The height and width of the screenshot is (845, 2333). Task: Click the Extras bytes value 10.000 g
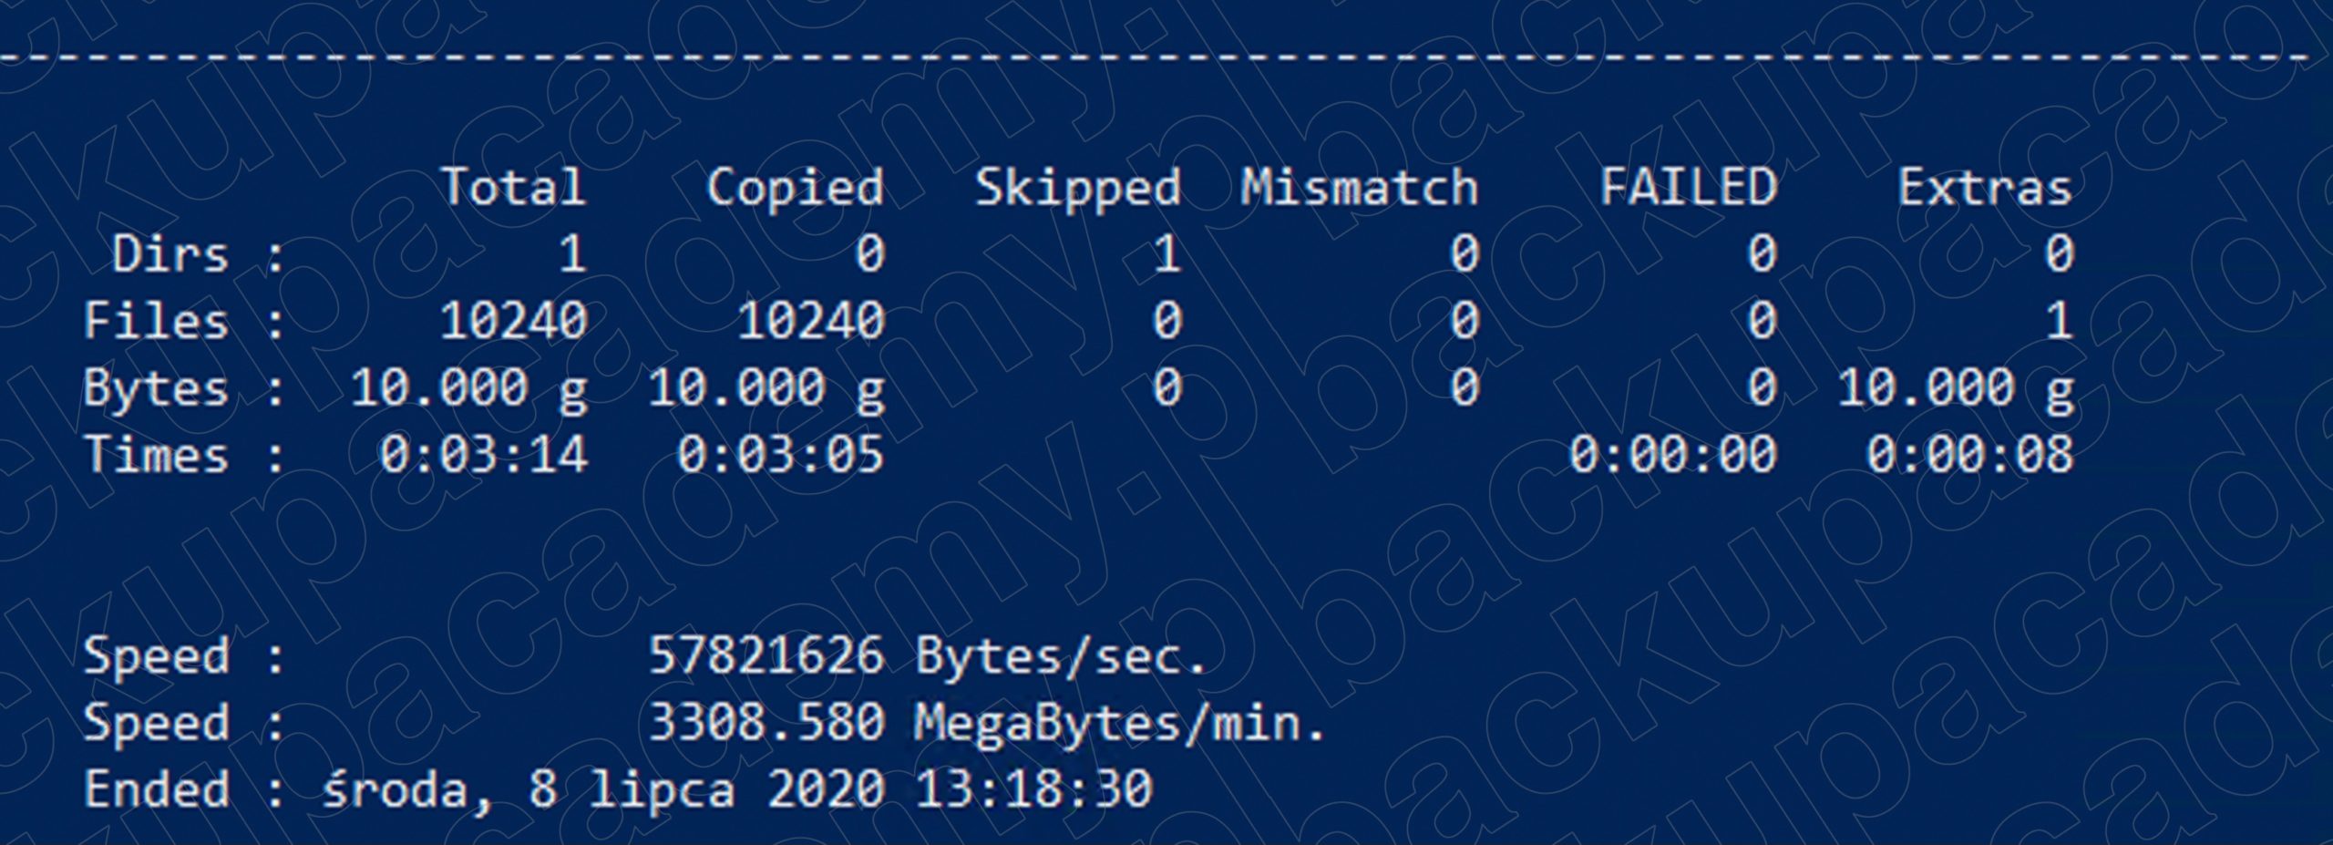[1956, 389]
